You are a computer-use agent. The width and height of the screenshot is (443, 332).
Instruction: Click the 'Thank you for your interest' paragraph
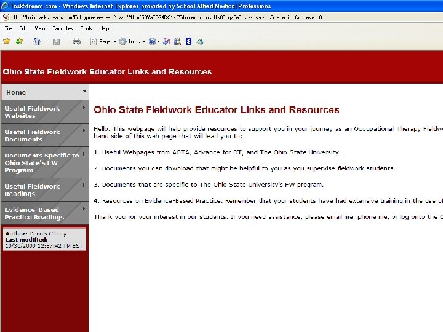[268, 217]
